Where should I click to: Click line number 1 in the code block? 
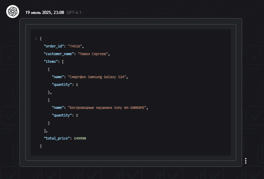point(36,39)
